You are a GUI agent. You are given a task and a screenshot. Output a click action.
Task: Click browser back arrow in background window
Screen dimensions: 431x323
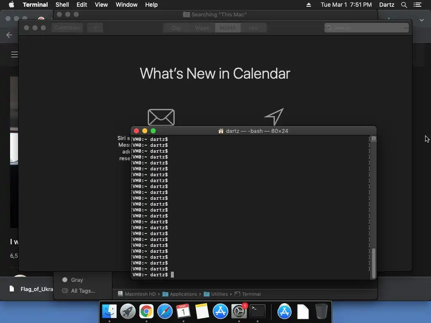tap(9, 35)
